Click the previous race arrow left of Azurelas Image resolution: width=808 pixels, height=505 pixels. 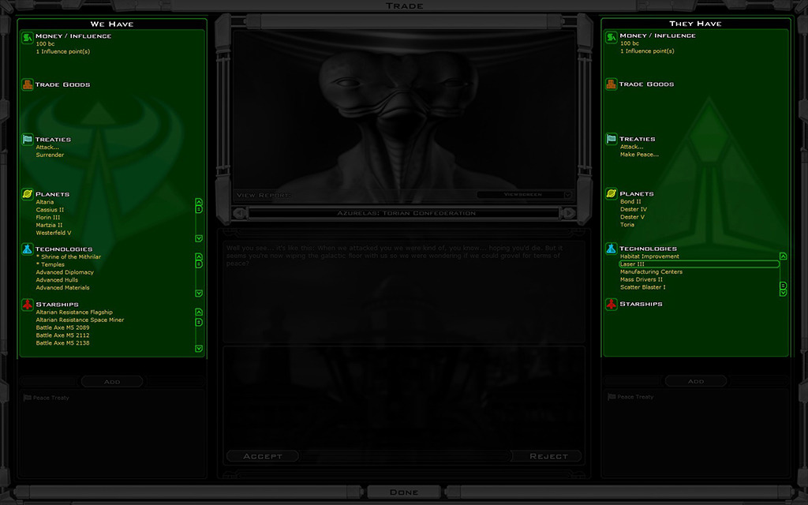pos(239,213)
